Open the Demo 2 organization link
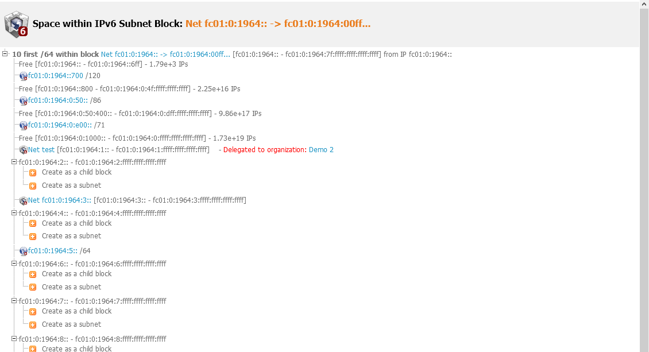 coord(321,150)
